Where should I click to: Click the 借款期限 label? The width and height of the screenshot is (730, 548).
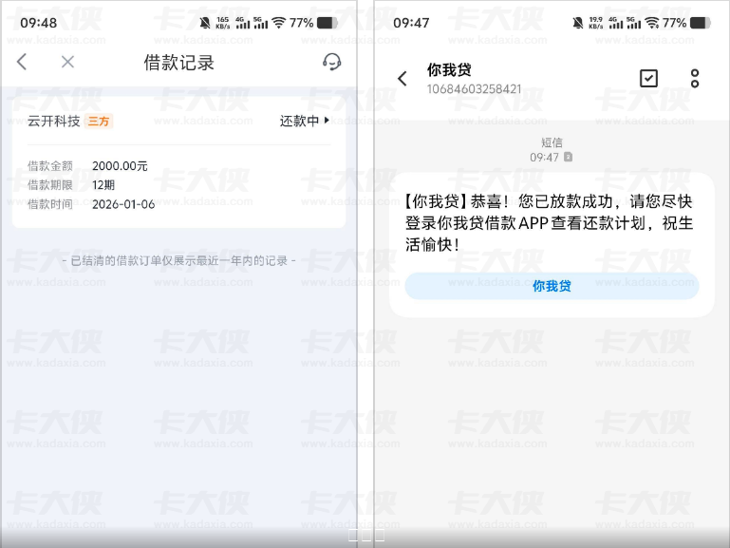(49, 185)
